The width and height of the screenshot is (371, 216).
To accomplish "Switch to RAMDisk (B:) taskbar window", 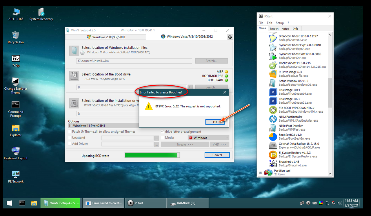I will (x=188, y=203).
